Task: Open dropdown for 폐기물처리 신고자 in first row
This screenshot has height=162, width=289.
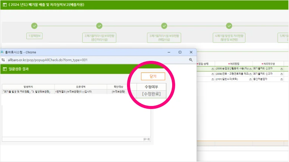Action: 281,69
